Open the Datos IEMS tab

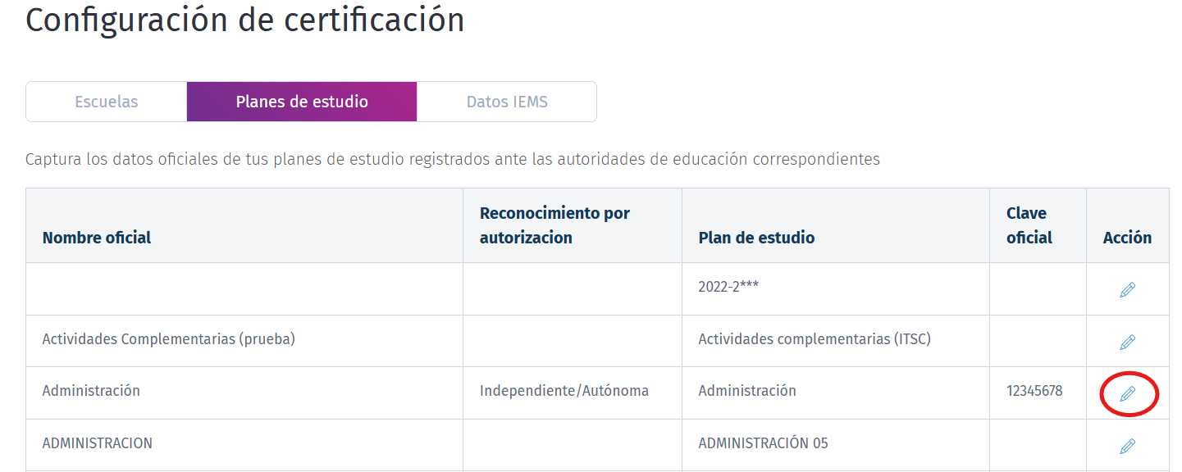click(x=506, y=101)
